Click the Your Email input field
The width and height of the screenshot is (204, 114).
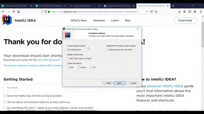click(x=51, y=87)
